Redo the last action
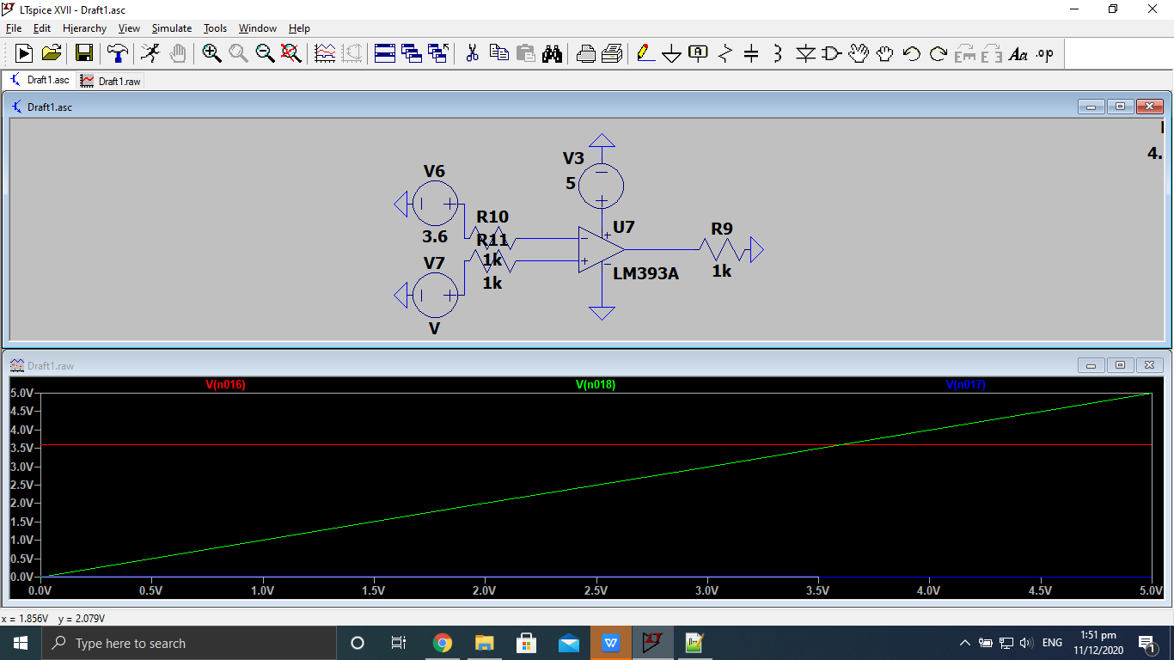Viewport: 1174px width, 660px height. click(939, 53)
